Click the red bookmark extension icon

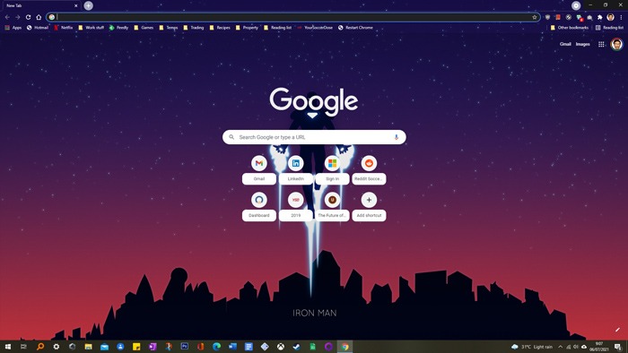pyautogui.click(x=558, y=17)
